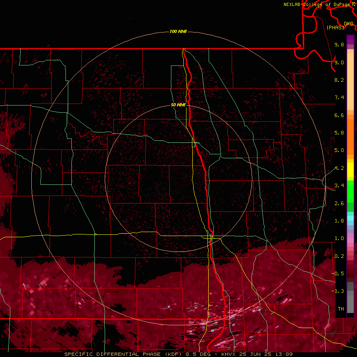The height and width of the screenshot is (357, 357).
Task: Click the peach segment of the color bar
Action: coord(350,81)
